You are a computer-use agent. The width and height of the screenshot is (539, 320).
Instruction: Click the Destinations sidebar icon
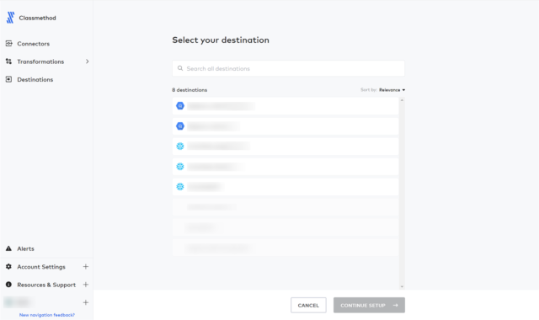tap(9, 79)
